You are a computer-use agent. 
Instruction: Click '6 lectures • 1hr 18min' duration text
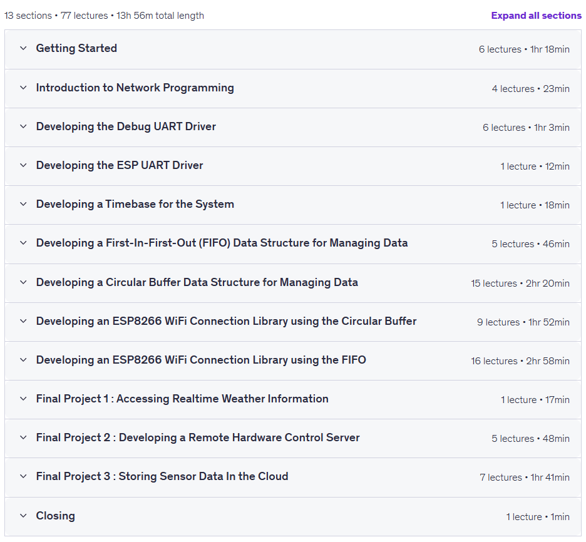524,49
